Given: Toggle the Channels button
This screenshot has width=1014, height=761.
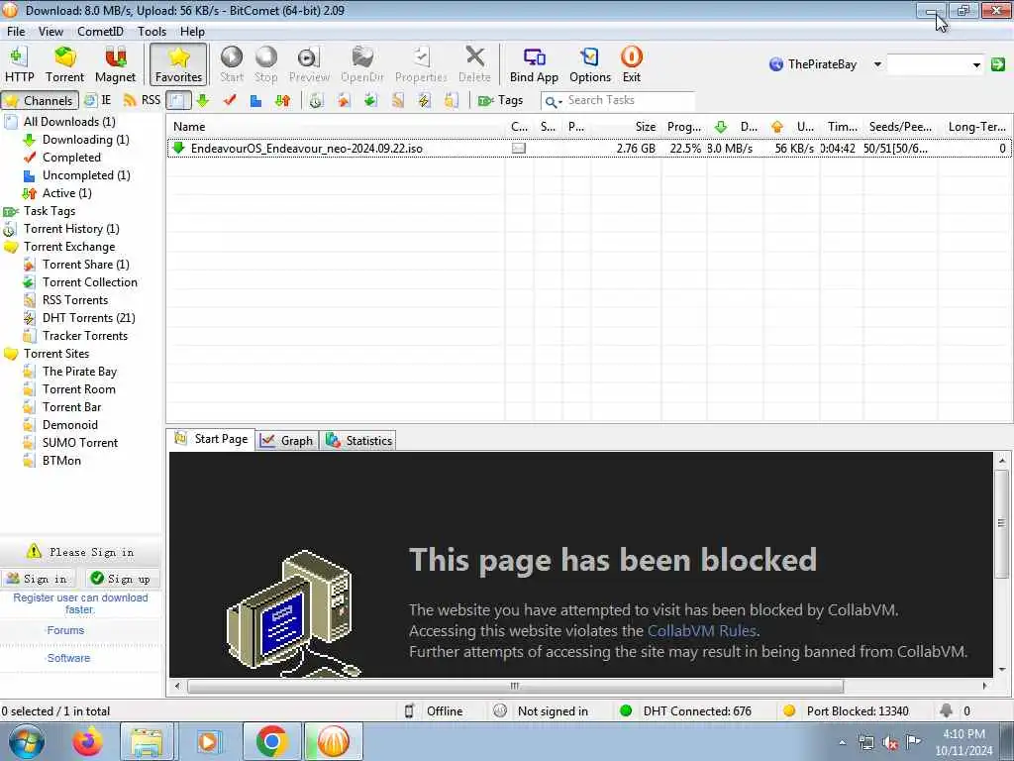Looking at the screenshot, I should coord(40,100).
